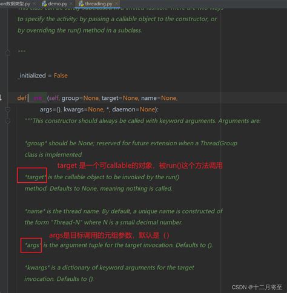The image size is (287, 293).
Task: Toggle fold marker beside args=() line
Action: point(8,110)
